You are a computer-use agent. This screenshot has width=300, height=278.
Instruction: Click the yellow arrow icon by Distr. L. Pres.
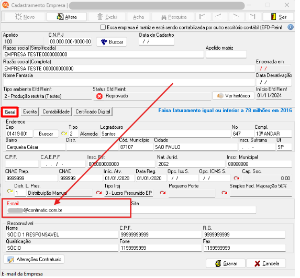10,191
